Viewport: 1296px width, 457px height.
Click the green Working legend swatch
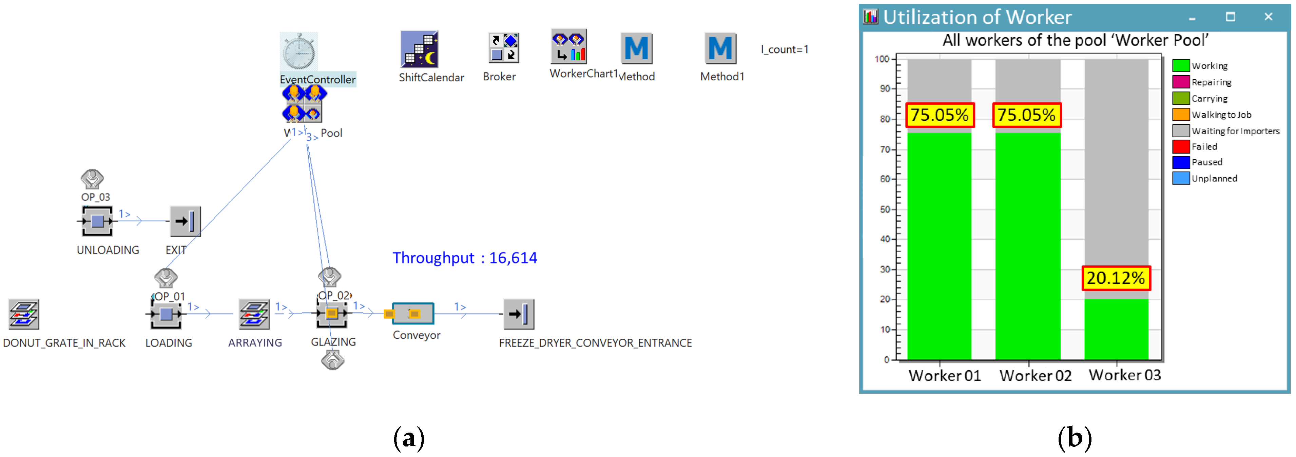tap(1180, 66)
